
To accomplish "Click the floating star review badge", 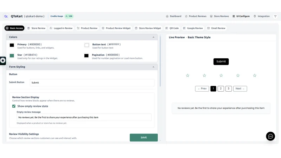I will [3, 61].
